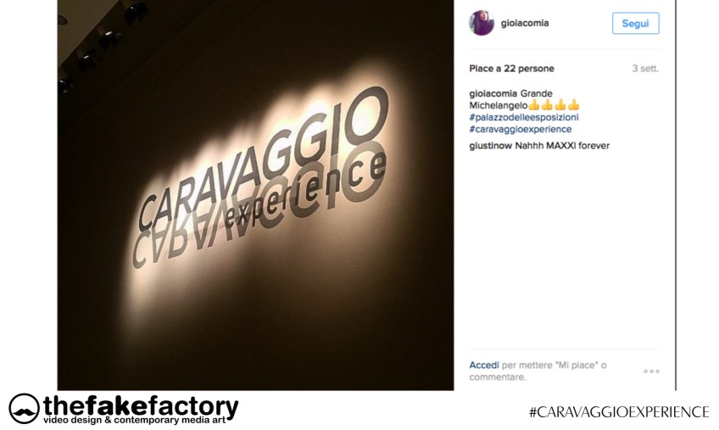This screenshot has width=719, height=430.
Task: Click the Caravaggio Experience photo
Action: click(255, 195)
